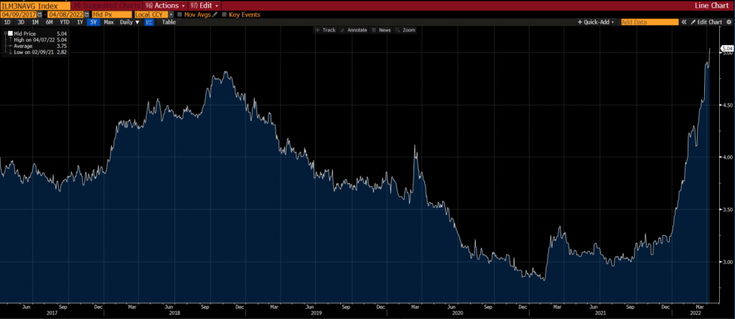This screenshot has width=735, height=319.
Task: Select the 1Y time range button
Action: click(80, 22)
